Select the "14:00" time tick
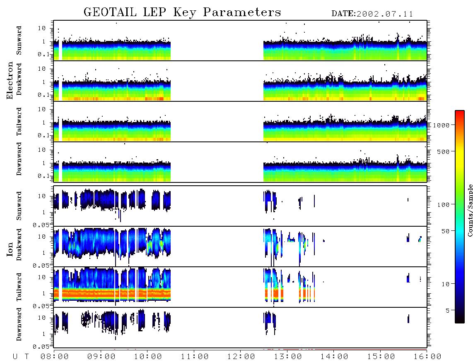 click(335, 357)
